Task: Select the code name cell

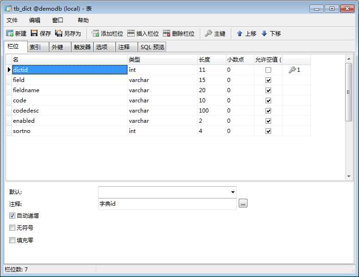Action: pos(69,101)
